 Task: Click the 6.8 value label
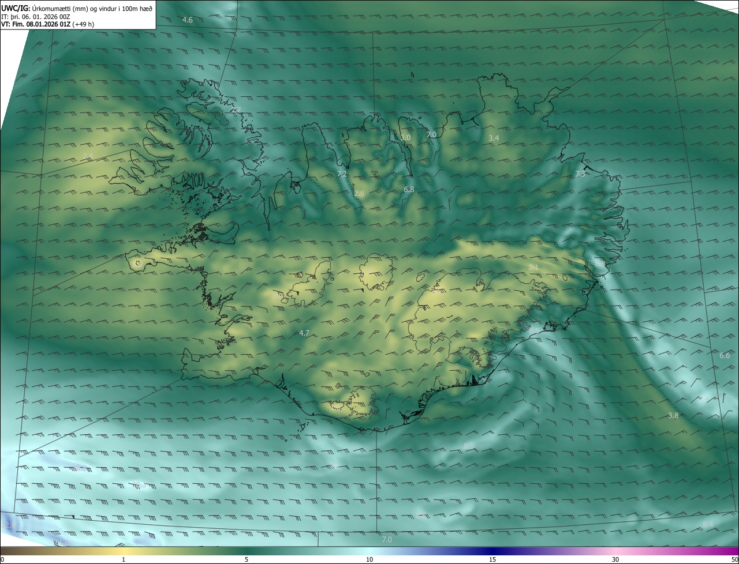pyautogui.click(x=409, y=189)
